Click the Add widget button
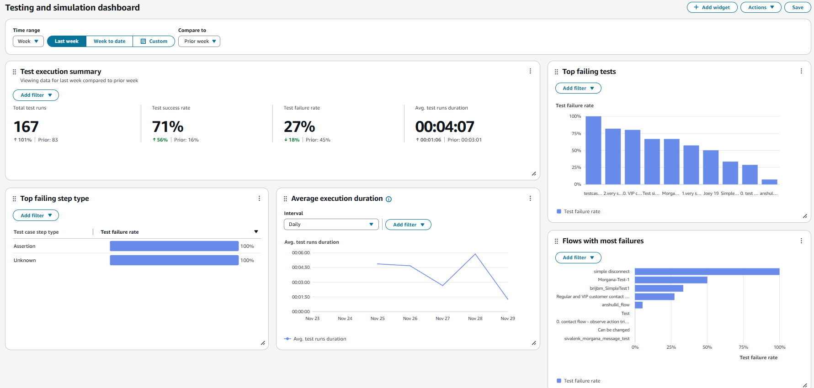The width and height of the screenshot is (814, 388). point(712,7)
